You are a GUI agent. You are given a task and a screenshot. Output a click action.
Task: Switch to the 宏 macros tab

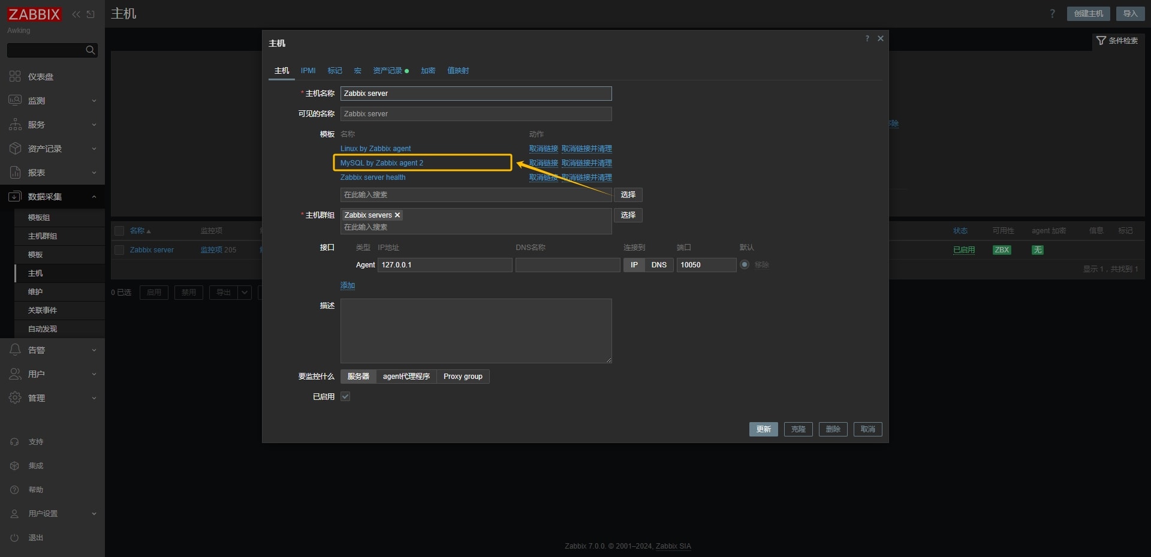[x=357, y=71]
